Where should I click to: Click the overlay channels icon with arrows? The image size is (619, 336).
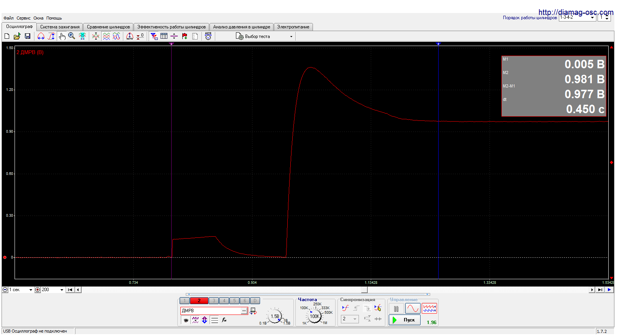(96, 36)
